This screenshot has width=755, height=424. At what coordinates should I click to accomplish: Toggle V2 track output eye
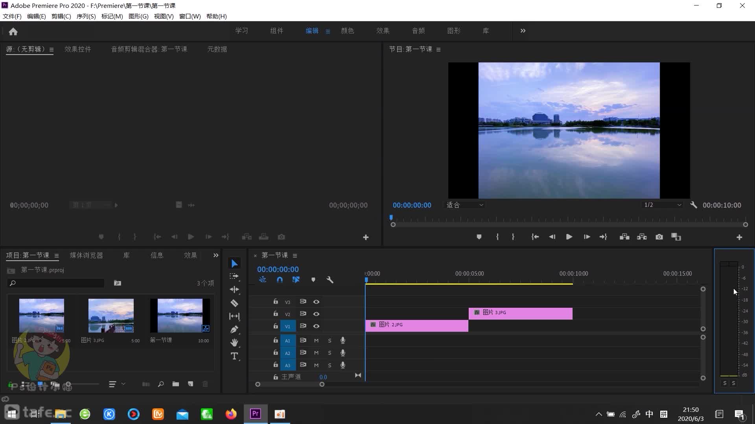316,314
